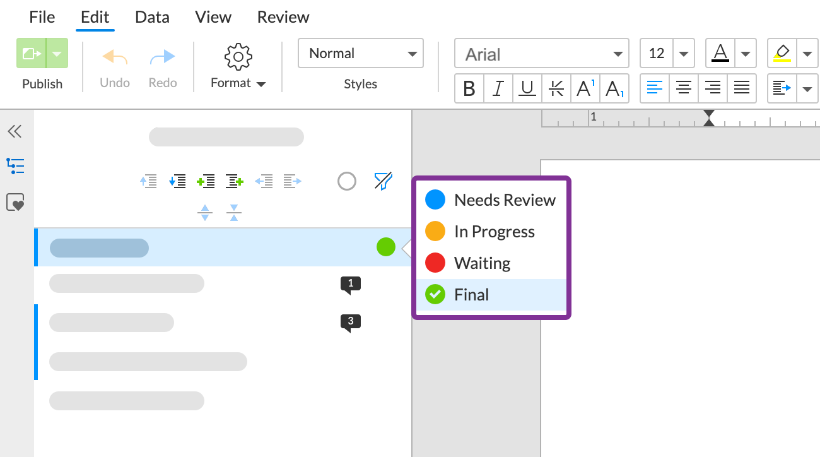Select the outline view icon in left sidebar
This screenshot has width=820, height=457.
click(x=15, y=166)
